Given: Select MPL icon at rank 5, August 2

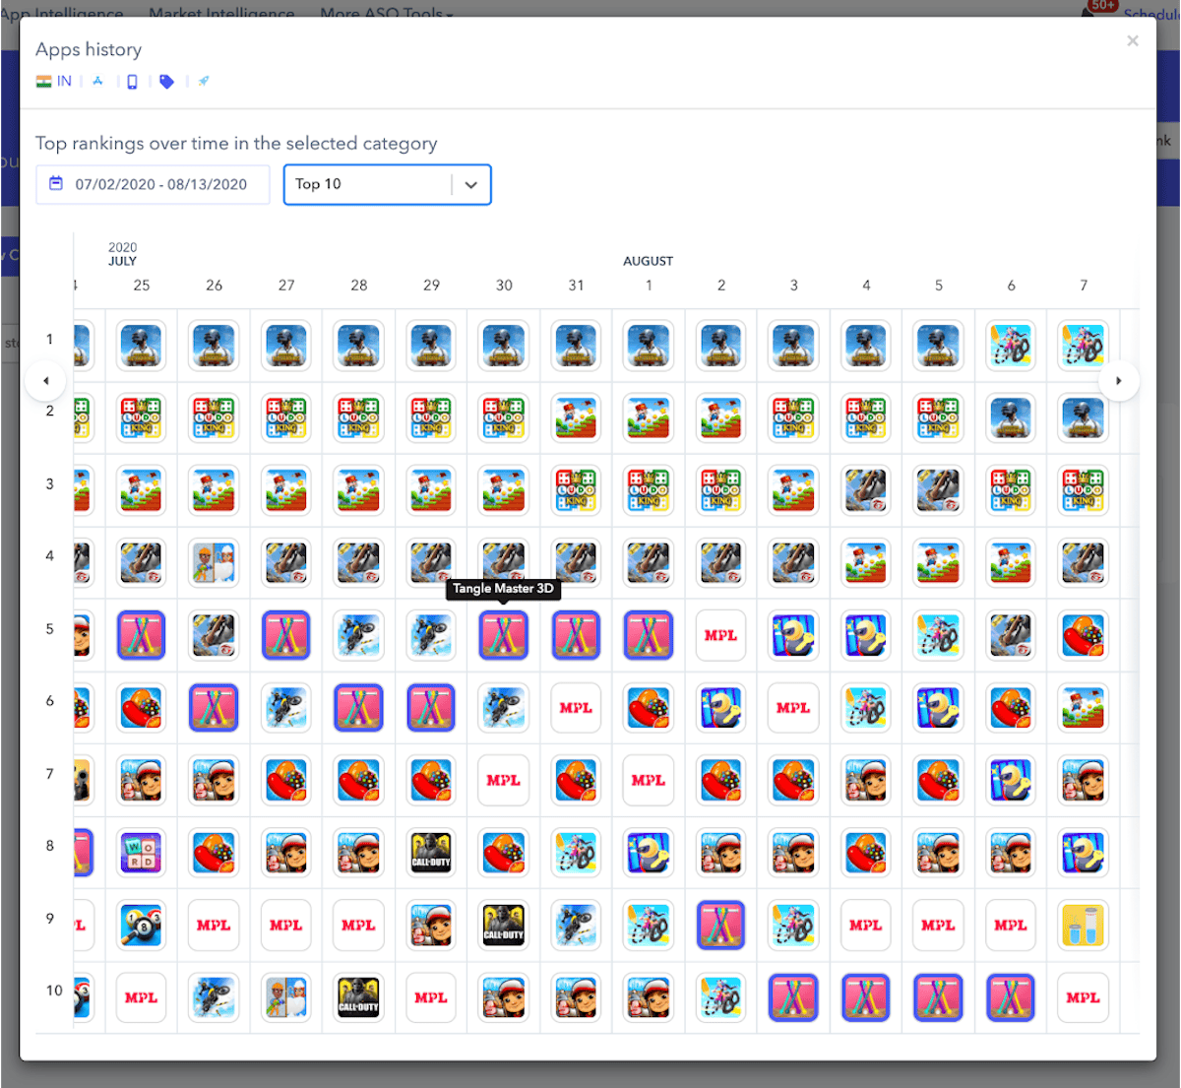Looking at the screenshot, I should click(x=720, y=635).
